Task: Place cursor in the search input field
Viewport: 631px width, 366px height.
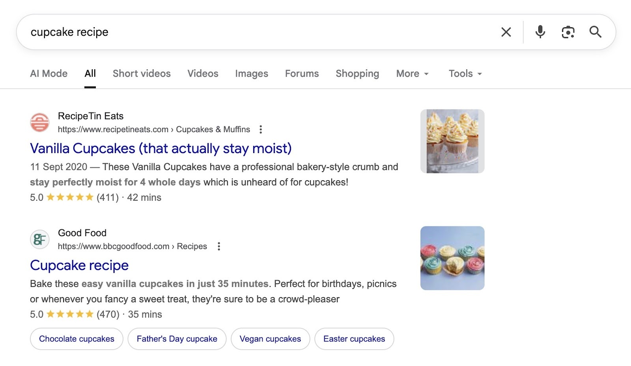Action: pos(237,32)
